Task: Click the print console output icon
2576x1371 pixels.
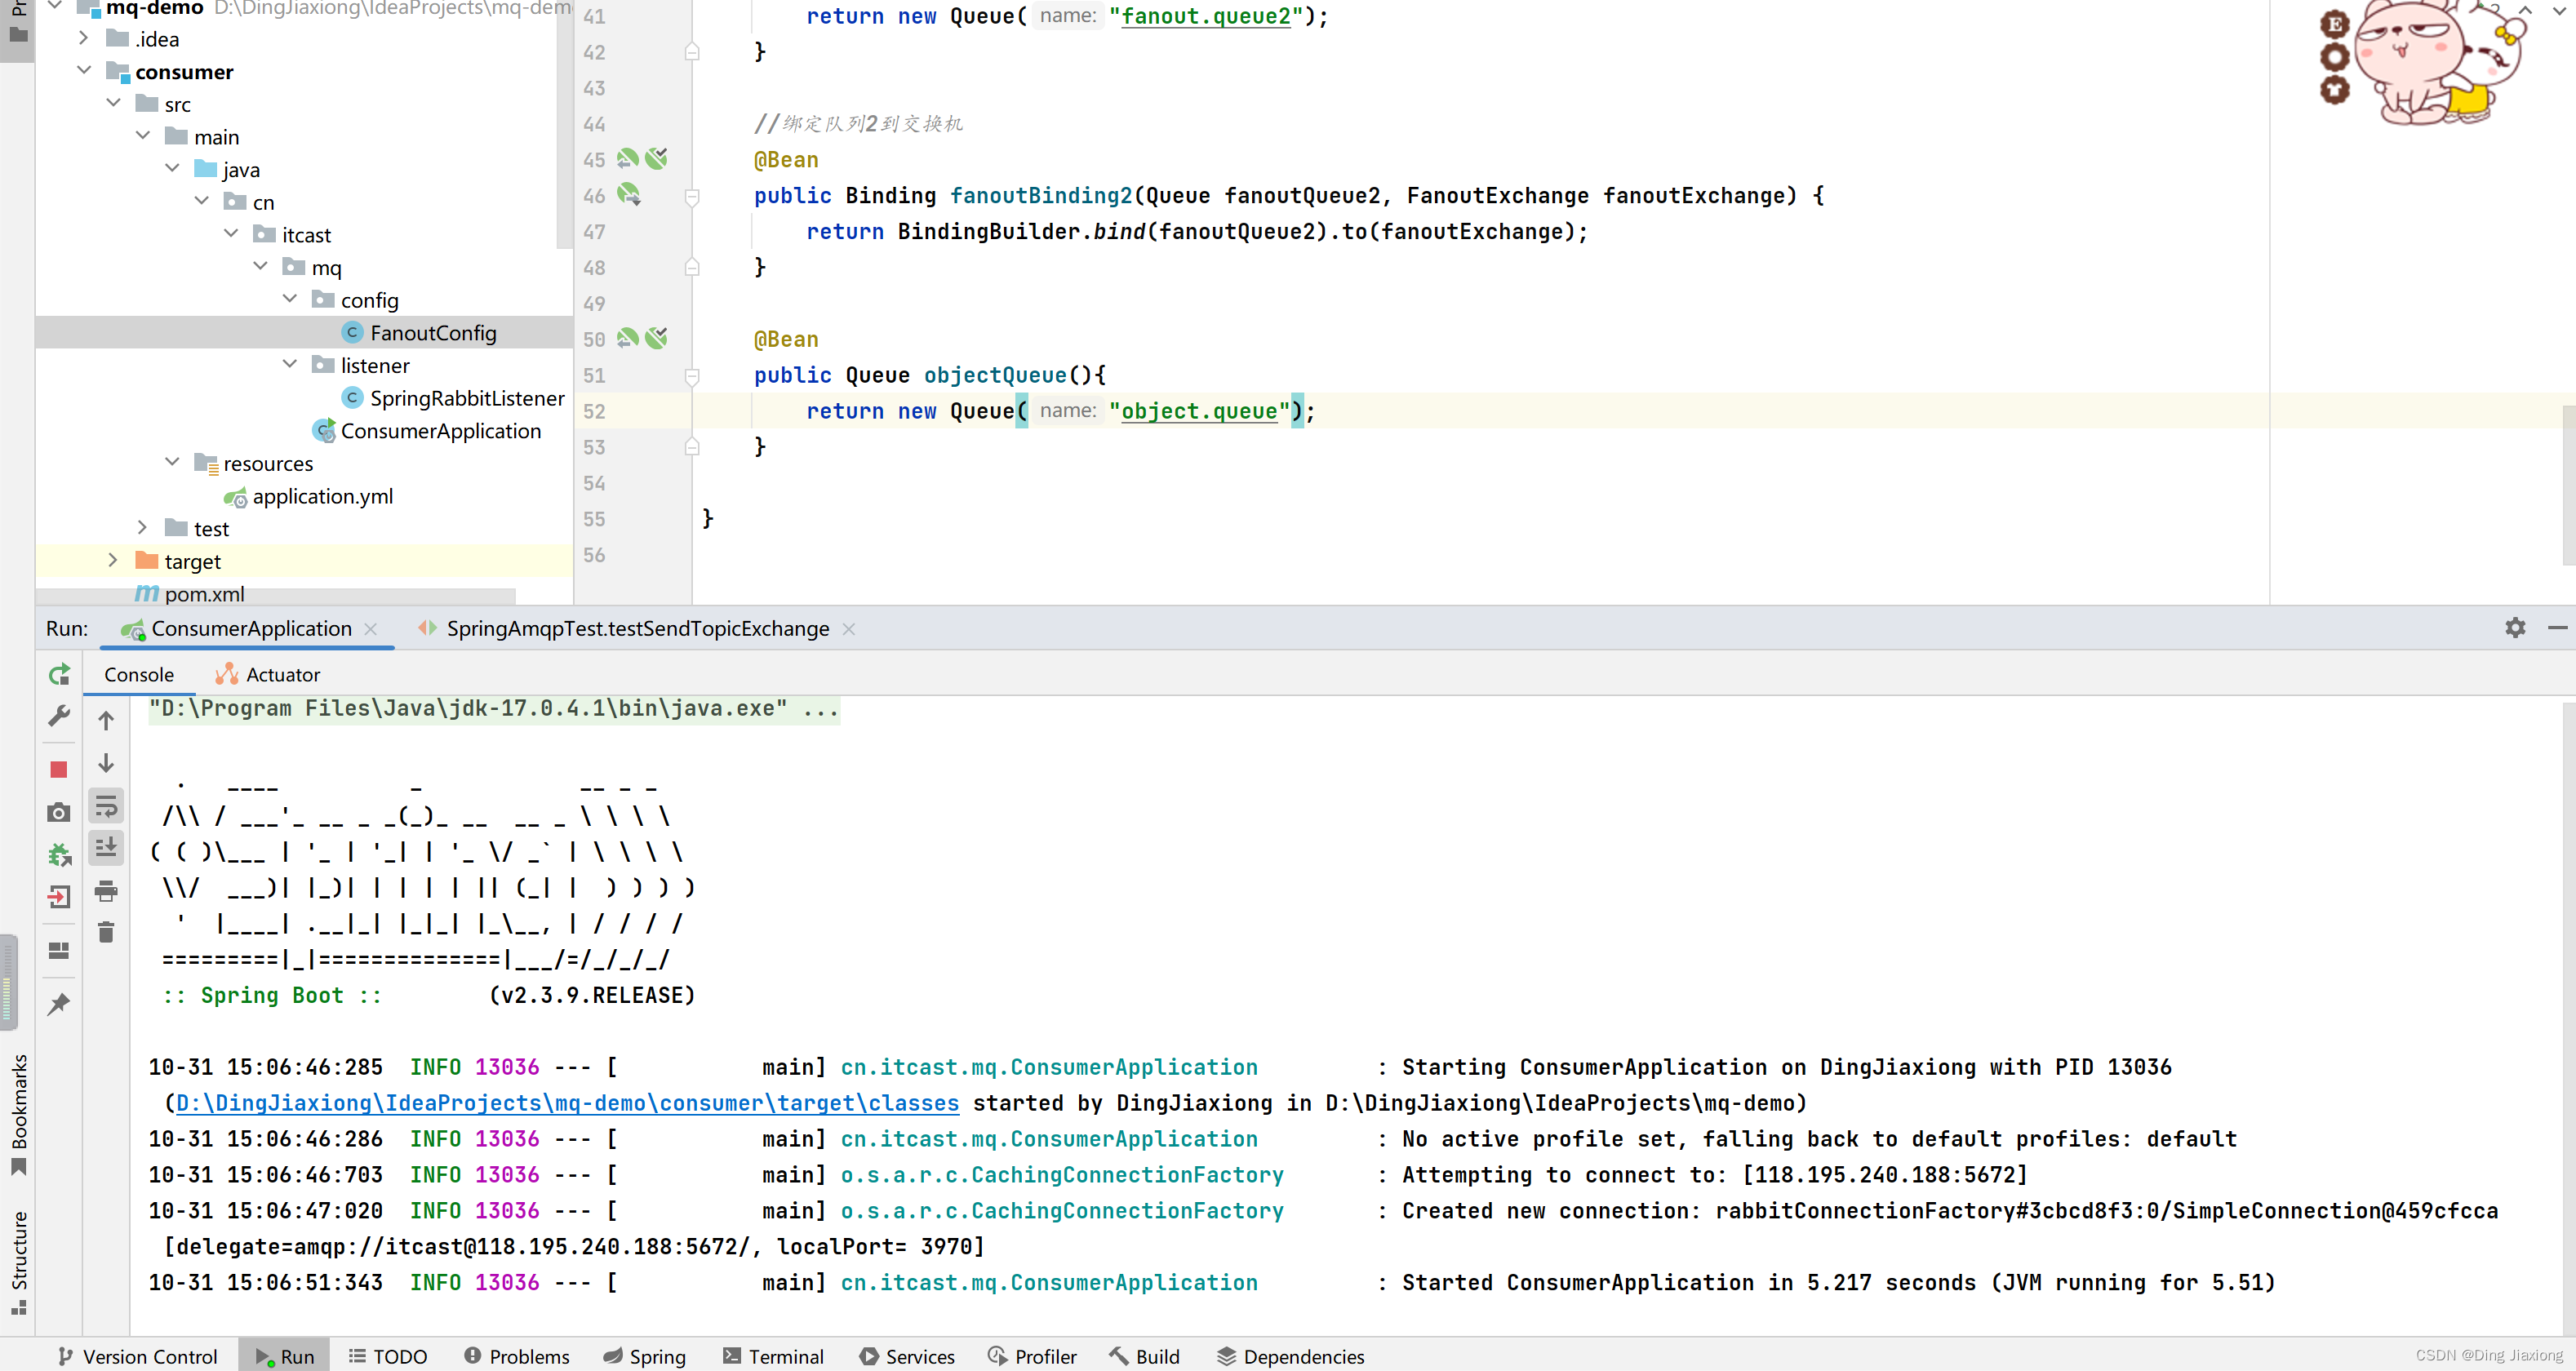Action: 106,891
